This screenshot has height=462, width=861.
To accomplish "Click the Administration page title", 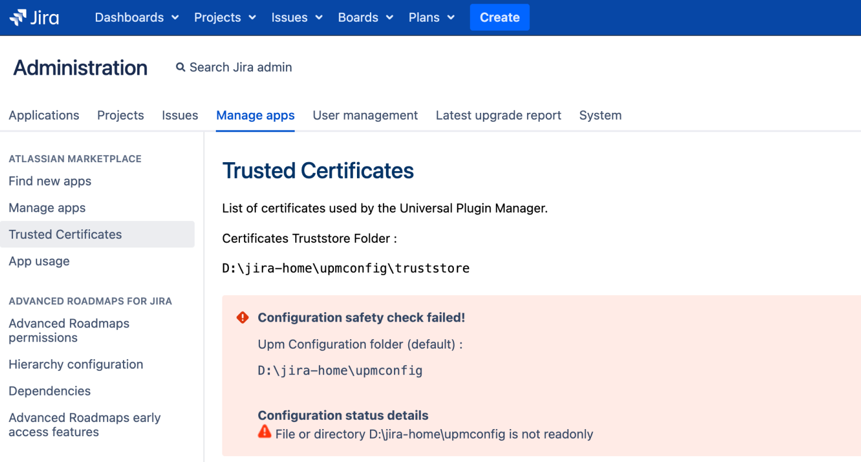I will (x=81, y=68).
